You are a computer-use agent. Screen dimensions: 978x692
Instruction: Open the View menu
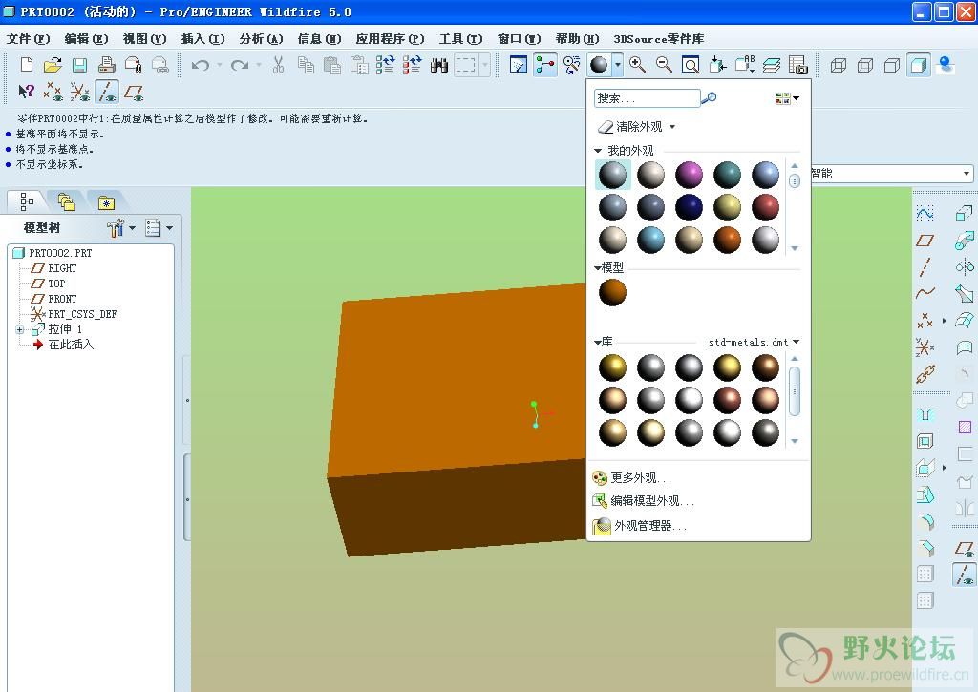point(145,38)
